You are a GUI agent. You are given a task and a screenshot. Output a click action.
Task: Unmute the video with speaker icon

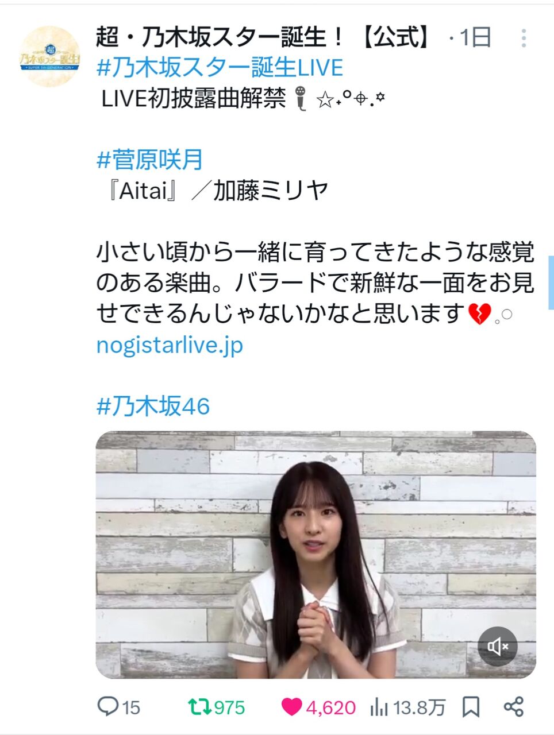[498, 647]
